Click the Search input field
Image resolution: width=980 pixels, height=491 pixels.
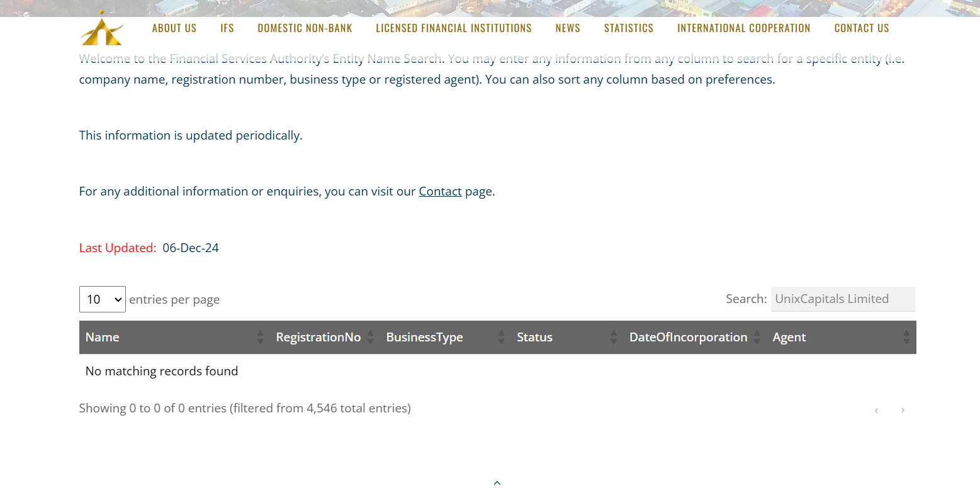point(843,299)
